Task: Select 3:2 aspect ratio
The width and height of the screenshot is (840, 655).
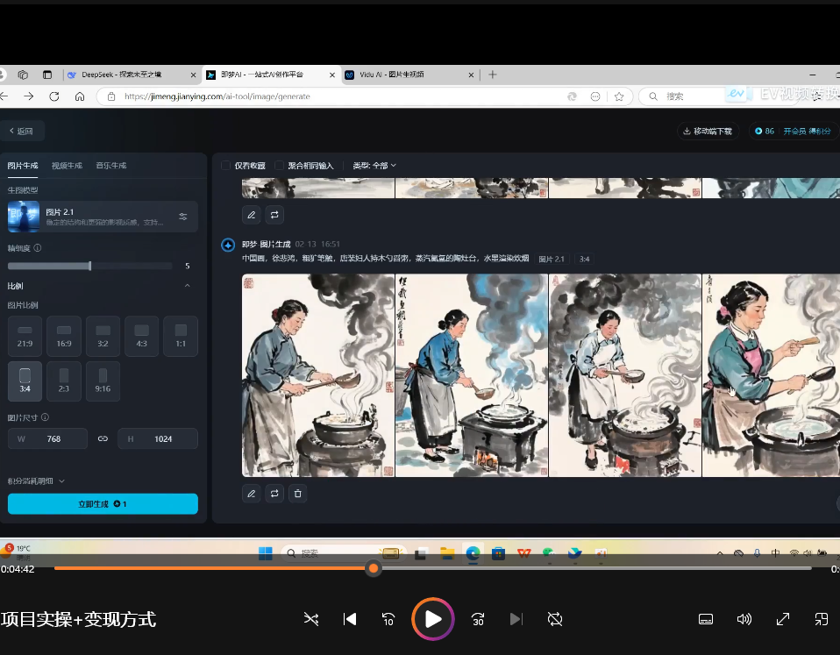Action: pos(103,337)
